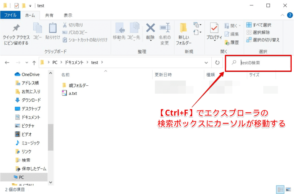Select the a.txt file
This screenshot has width=294, height=194.
pyautogui.click(x=70, y=93)
